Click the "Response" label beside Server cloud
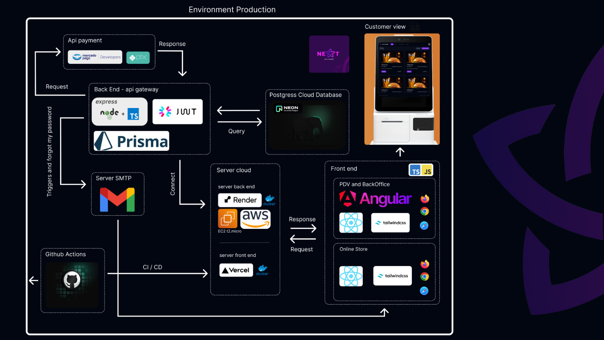 (x=302, y=219)
